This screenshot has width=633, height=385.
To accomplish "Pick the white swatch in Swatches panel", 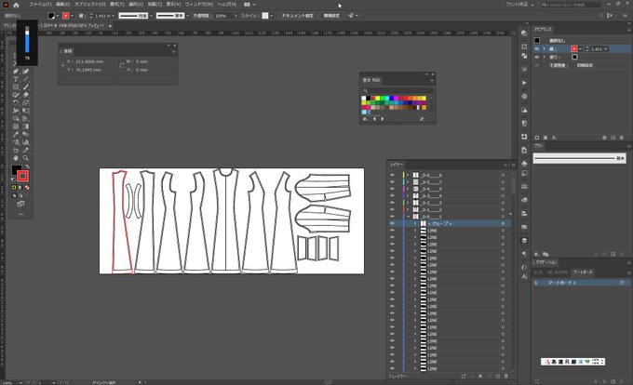I will click(x=364, y=98).
